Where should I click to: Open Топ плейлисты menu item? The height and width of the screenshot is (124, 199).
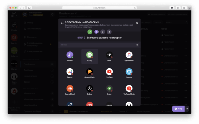pyautogui.click(x=33, y=29)
